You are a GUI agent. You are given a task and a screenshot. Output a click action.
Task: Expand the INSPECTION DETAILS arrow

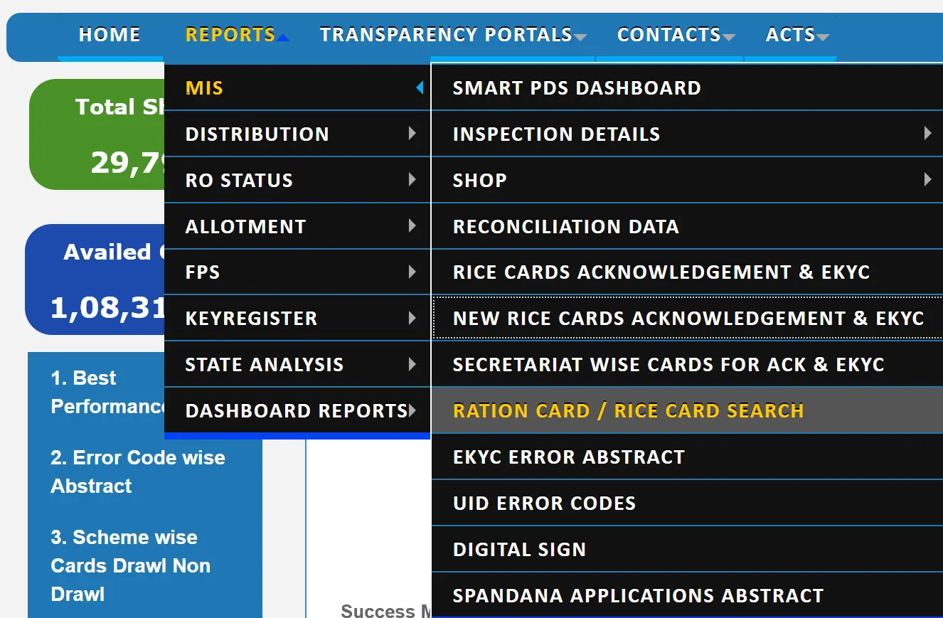(x=927, y=133)
